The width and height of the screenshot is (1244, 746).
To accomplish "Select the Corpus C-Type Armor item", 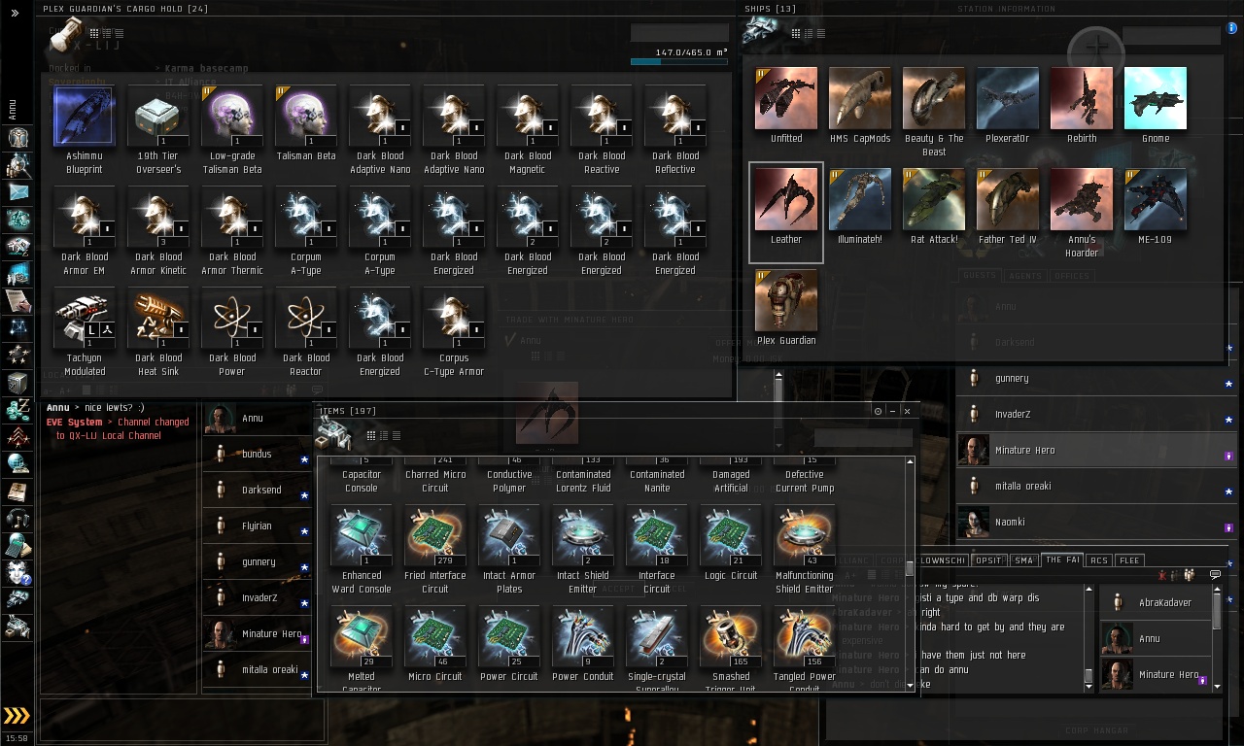I will click(454, 319).
